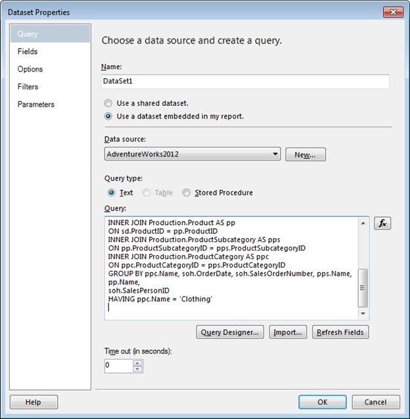Increase time out with up spinner
410x419 pixels.
click(x=137, y=363)
